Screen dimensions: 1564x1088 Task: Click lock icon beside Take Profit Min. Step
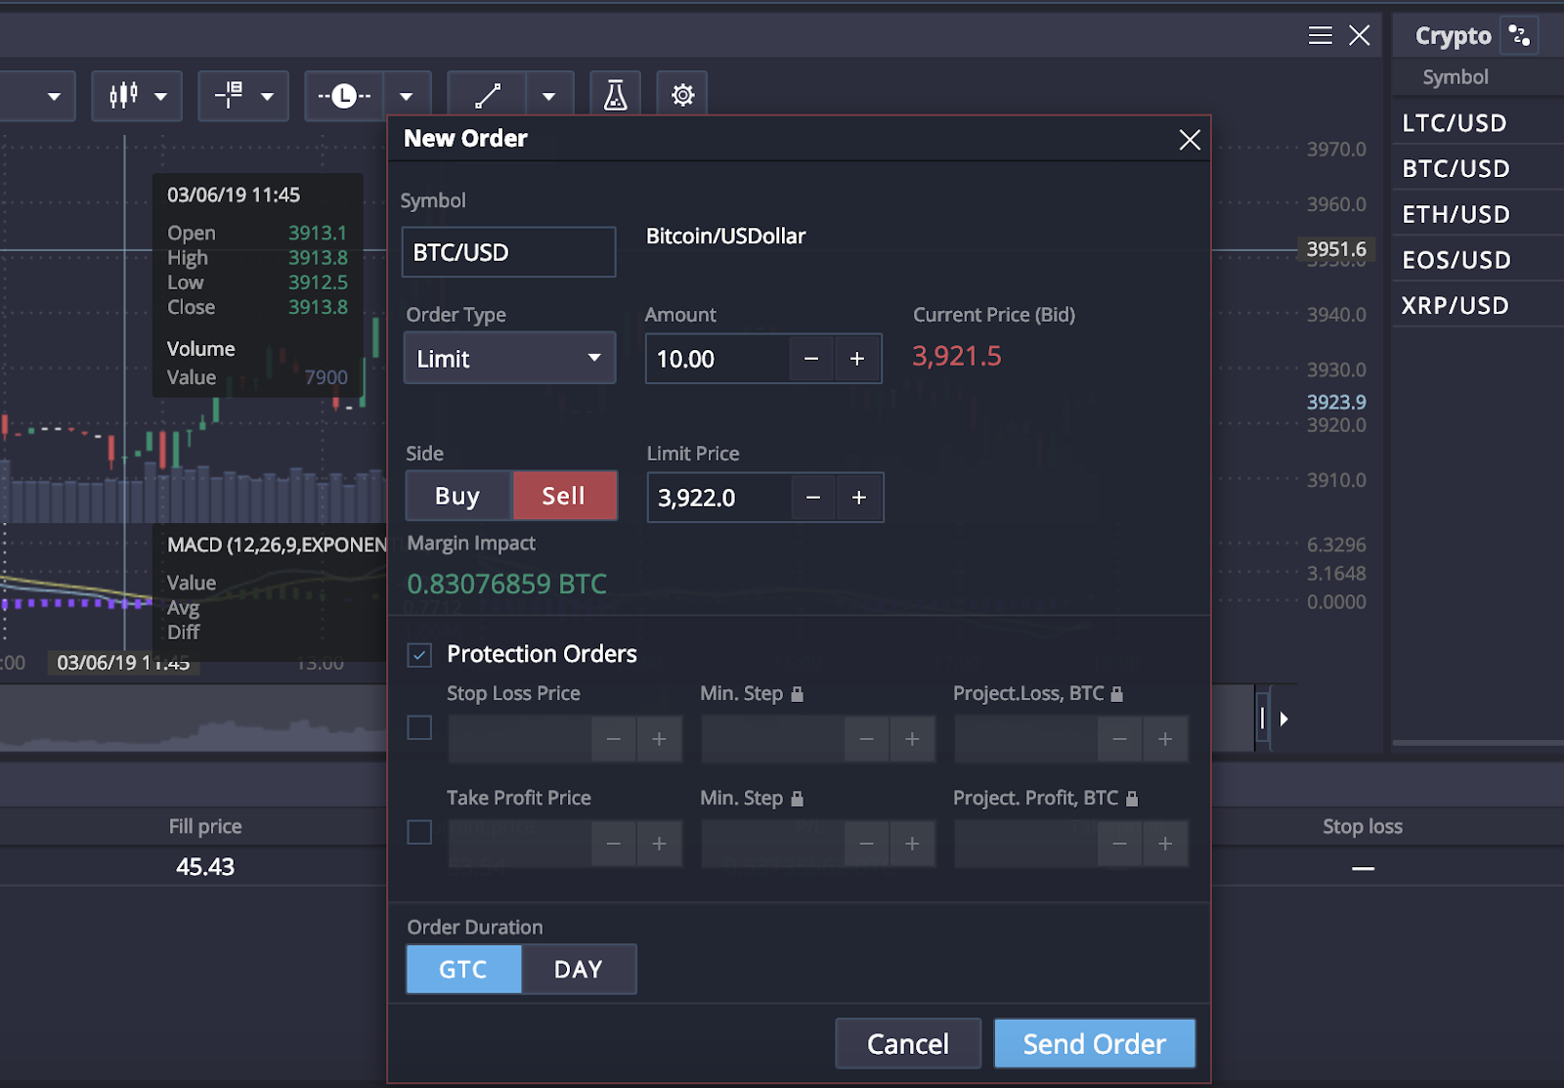tap(797, 798)
